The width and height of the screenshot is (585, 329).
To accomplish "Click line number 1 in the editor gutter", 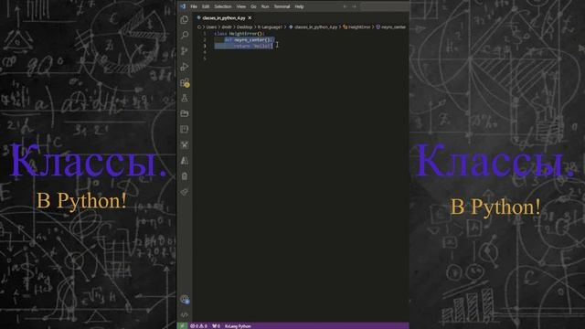I will (x=205, y=34).
